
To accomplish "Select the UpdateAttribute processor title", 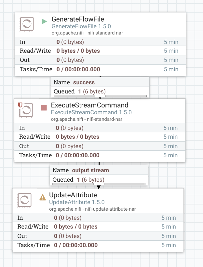I will (x=73, y=195).
